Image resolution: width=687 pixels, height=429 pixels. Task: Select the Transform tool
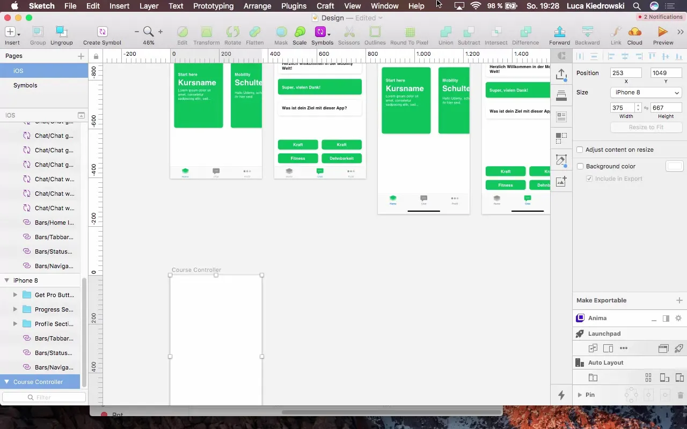[x=207, y=32]
